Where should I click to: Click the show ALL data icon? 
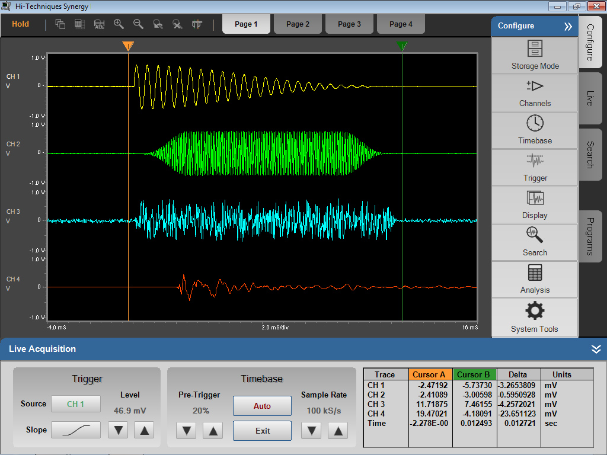[100, 24]
